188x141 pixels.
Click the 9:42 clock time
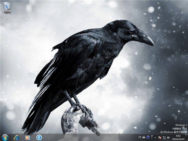pos(178,136)
